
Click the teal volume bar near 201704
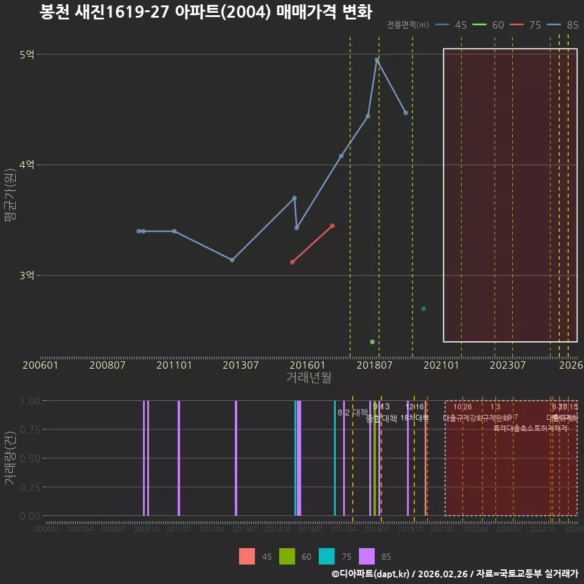pos(335,458)
